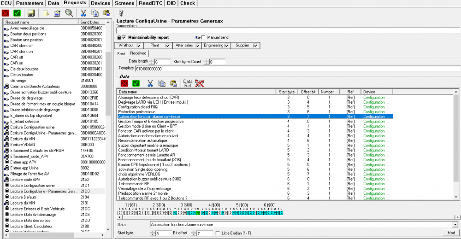Screen dimensions: 461x239
Task: Click the Offset bit column header
Action: click(x=308, y=92)
